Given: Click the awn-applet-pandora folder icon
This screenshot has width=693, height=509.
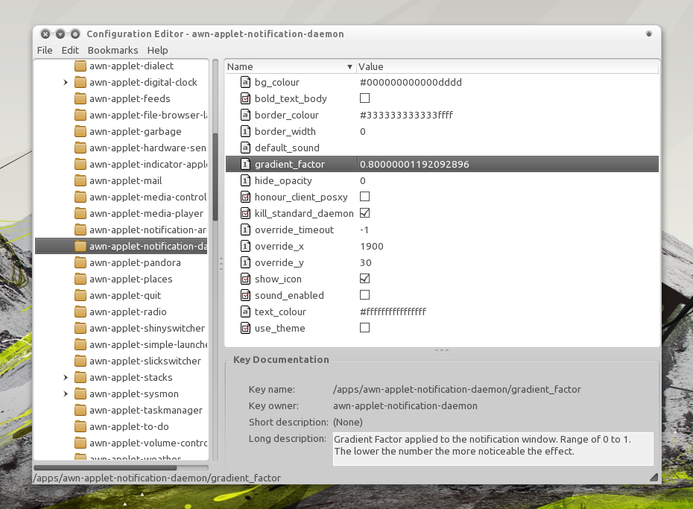Looking at the screenshot, I should (x=80, y=262).
